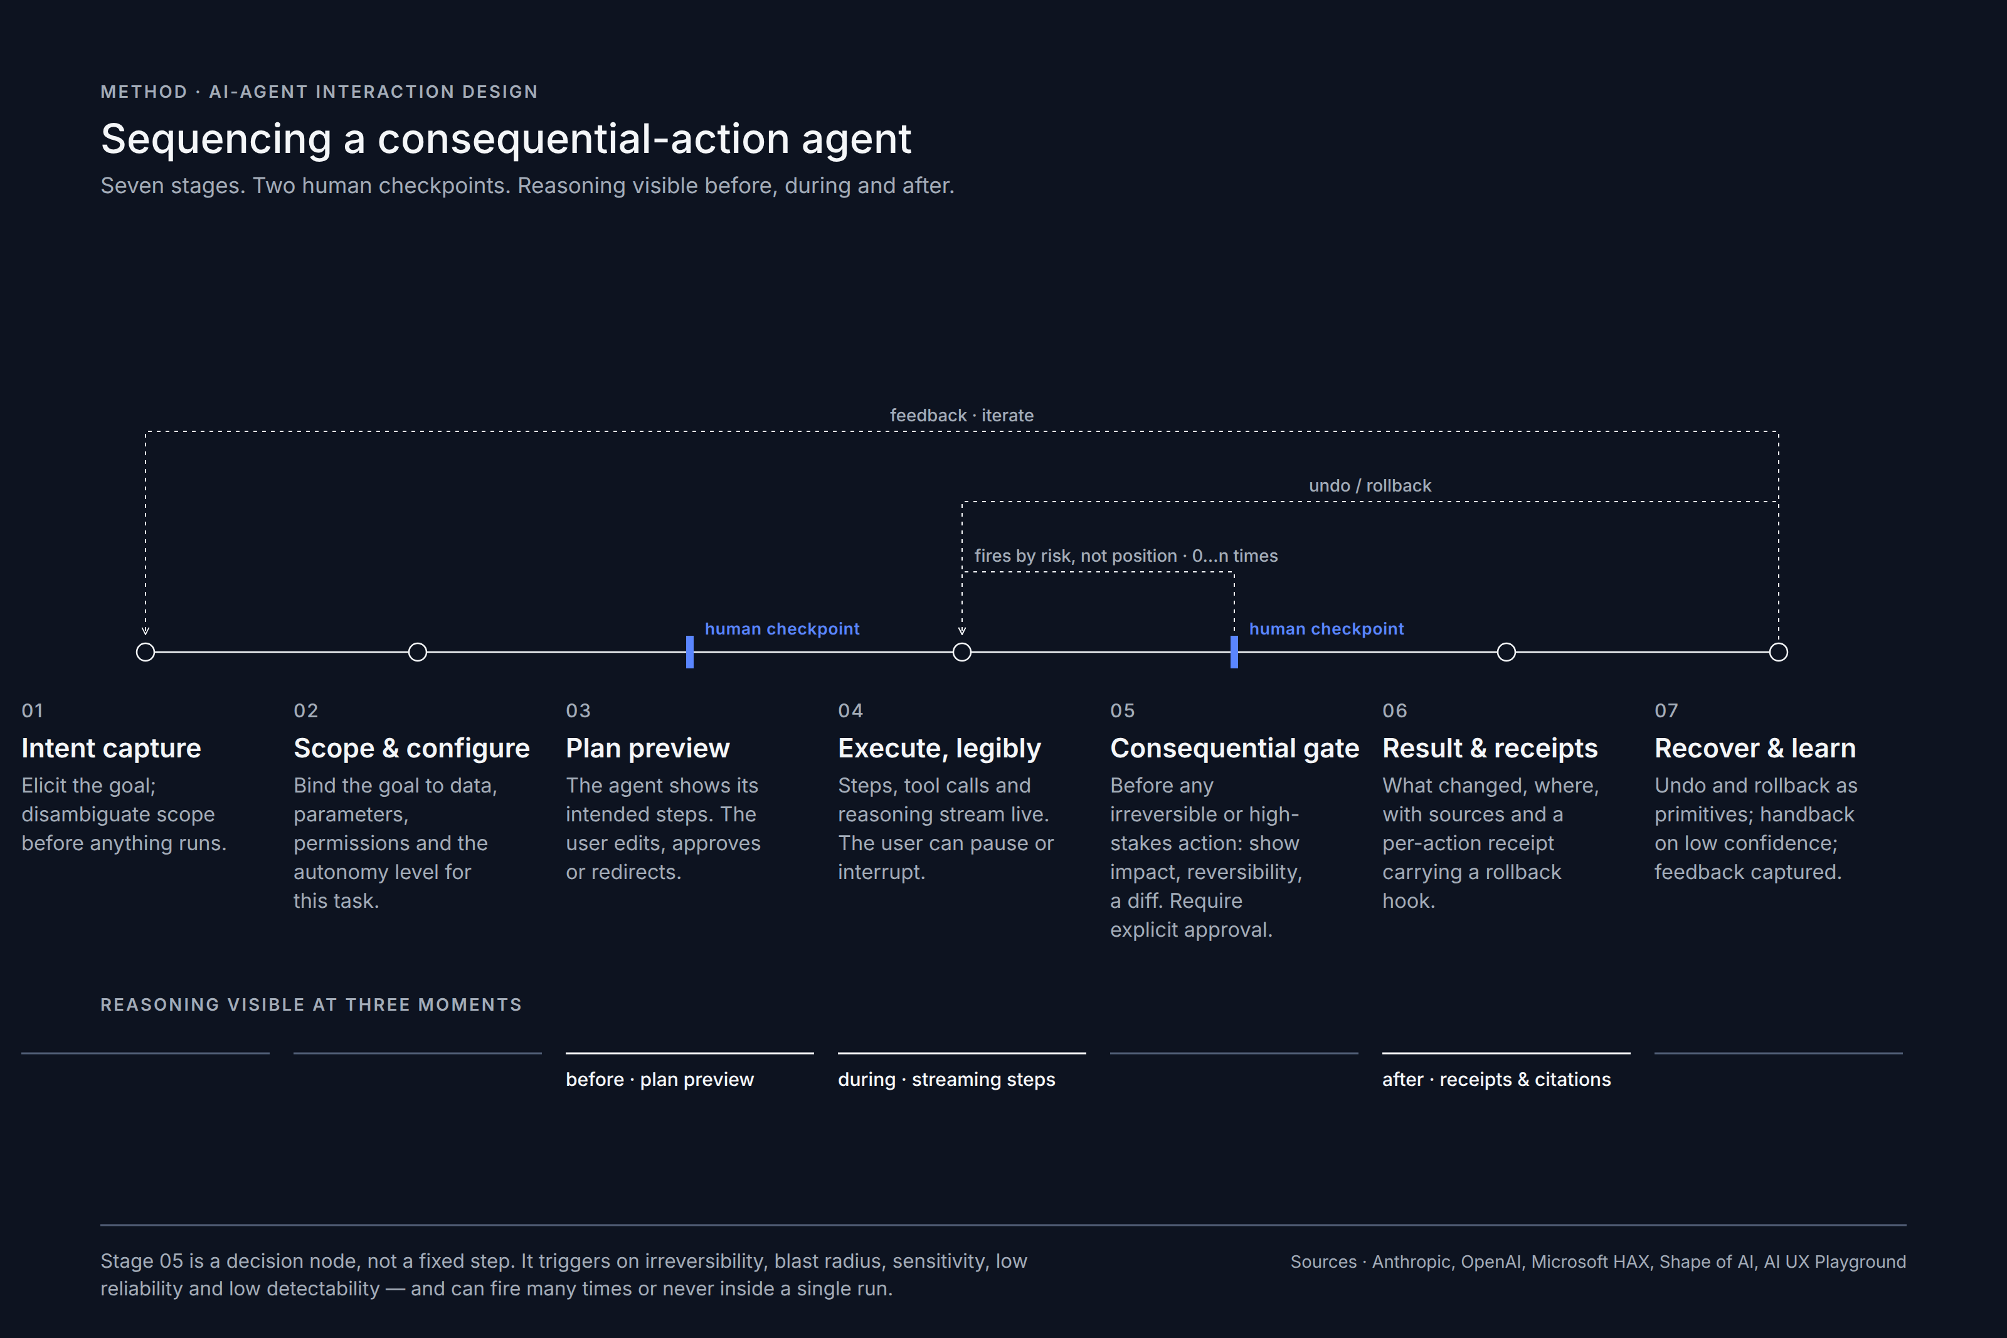Click the after · receipts & citations label
The image size is (2007, 1338).
pos(1496,1080)
